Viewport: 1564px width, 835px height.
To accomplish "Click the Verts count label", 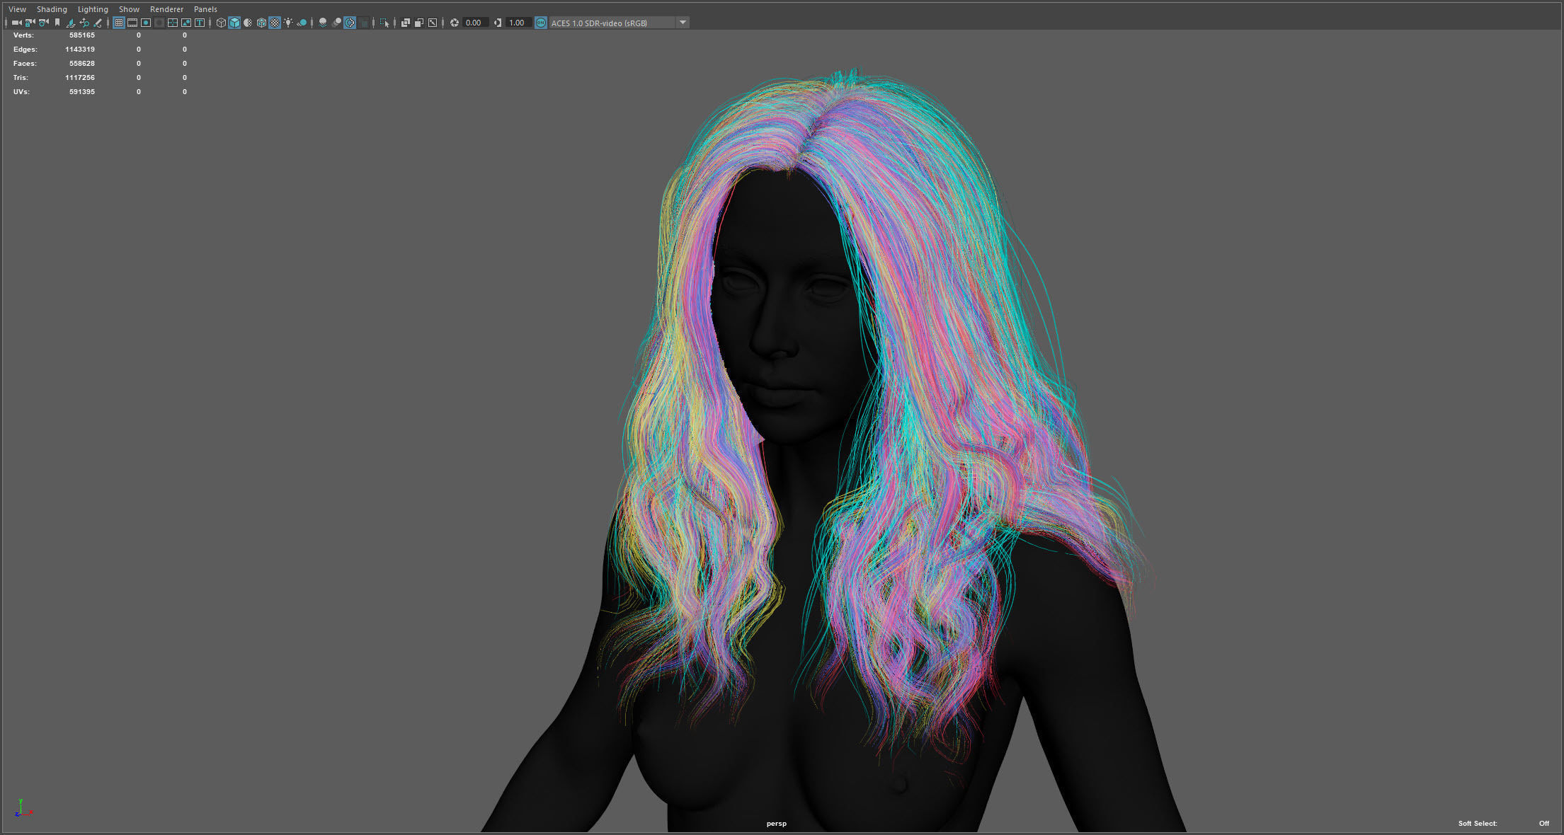I will (23, 35).
